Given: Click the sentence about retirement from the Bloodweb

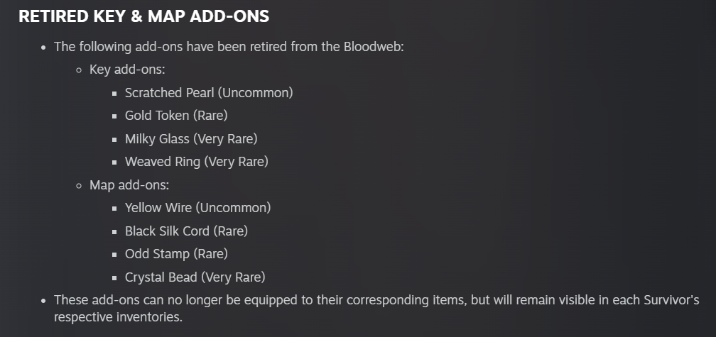Looking at the screenshot, I should [x=229, y=47].
